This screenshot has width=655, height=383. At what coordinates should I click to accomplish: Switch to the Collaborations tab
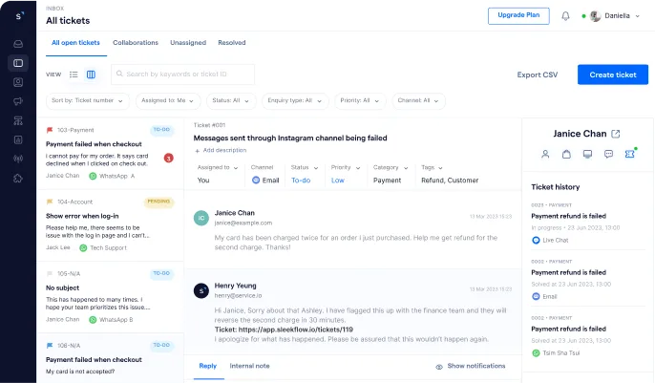136,43
